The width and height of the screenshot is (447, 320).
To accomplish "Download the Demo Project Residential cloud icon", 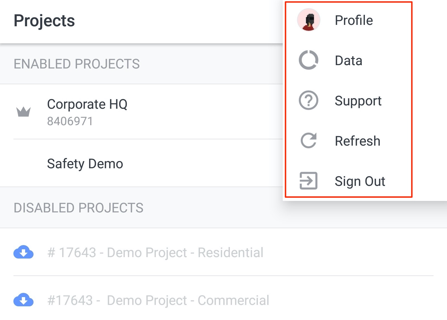I will click(x=23, y=252).
